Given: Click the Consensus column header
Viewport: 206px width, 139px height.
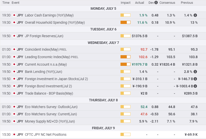Looking at the screenshot, I should pyautogui.click(x=167, y=2).
